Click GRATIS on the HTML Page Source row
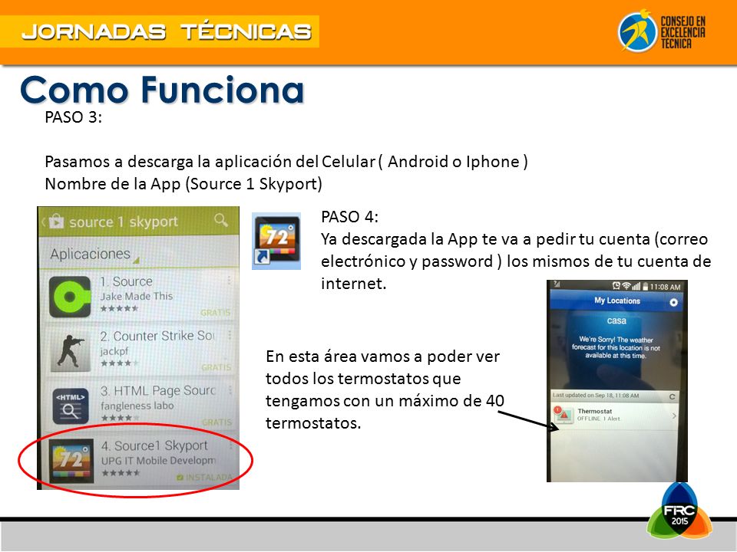 pyautogui.click(x=216, y=422)
